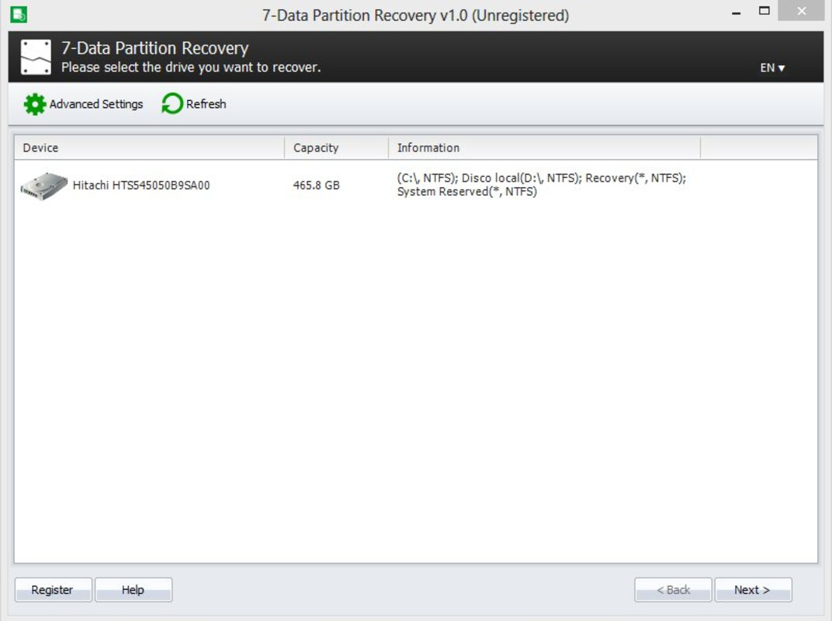Open the Register dialog button
The image size is (832, 621).
pos(53,590)
